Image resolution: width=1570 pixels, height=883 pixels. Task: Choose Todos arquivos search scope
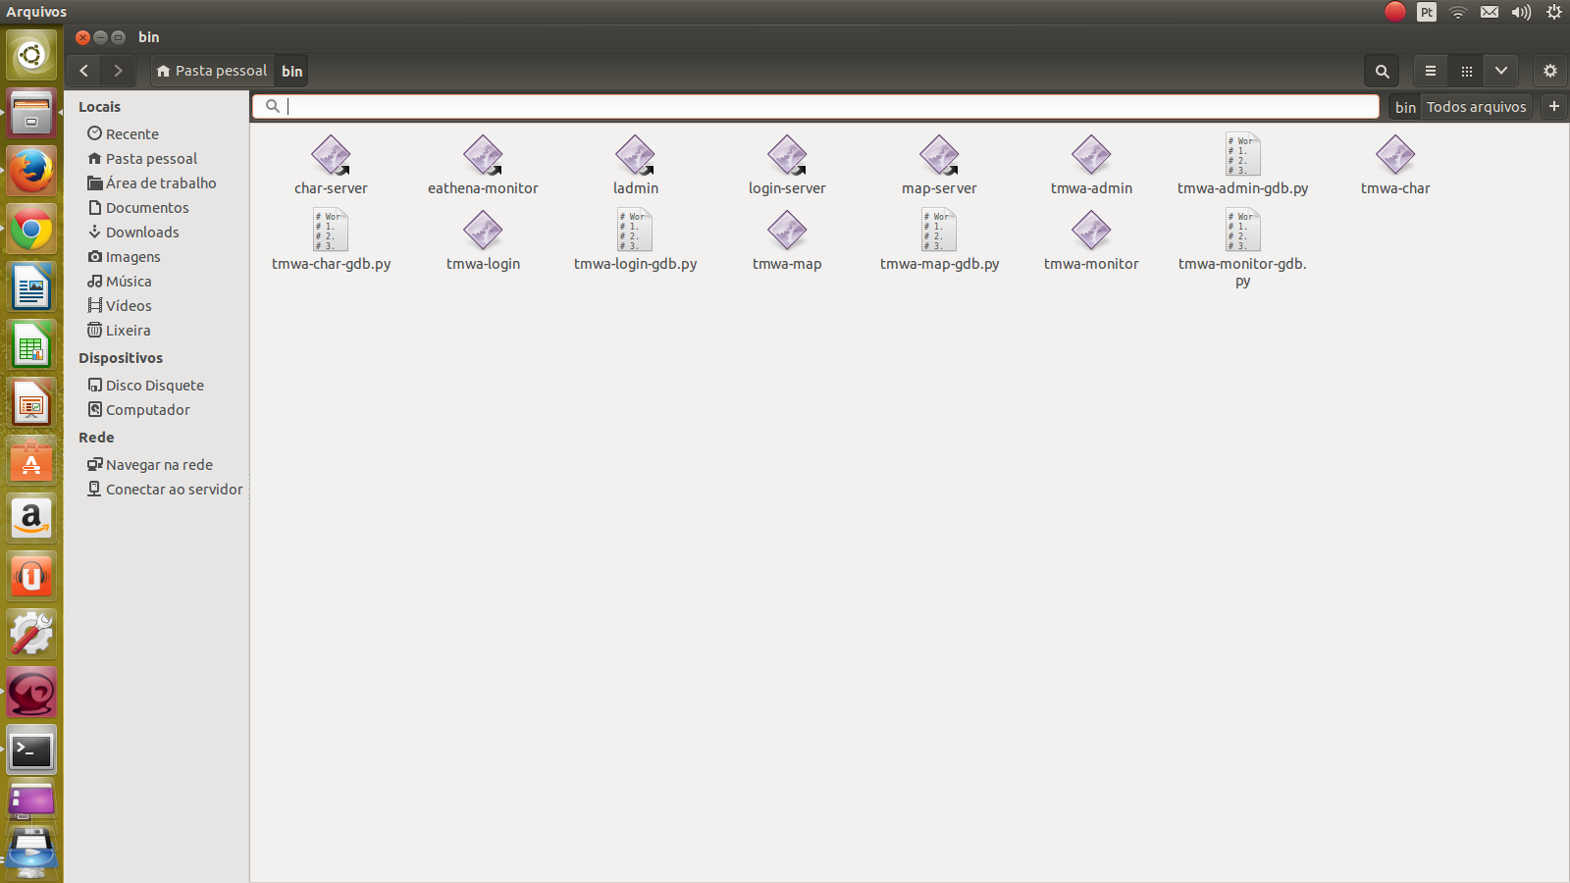pyautogui.click(x=1477, y=107)
